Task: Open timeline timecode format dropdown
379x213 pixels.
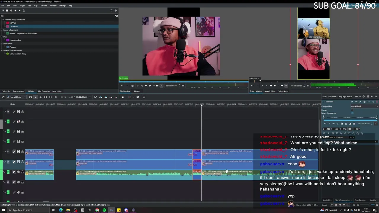Action: tap(90, 97)
